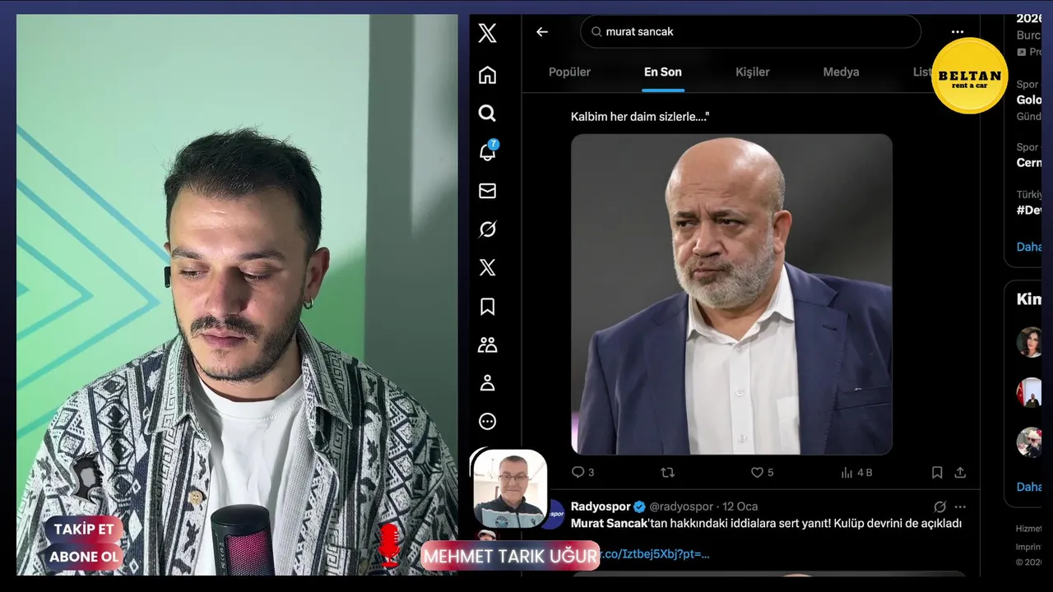
Task: Focus the 'murat sancak' search field
Action: pos(750,31)
